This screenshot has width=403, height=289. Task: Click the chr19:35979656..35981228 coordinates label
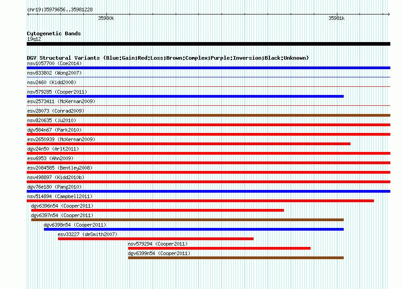60,10
